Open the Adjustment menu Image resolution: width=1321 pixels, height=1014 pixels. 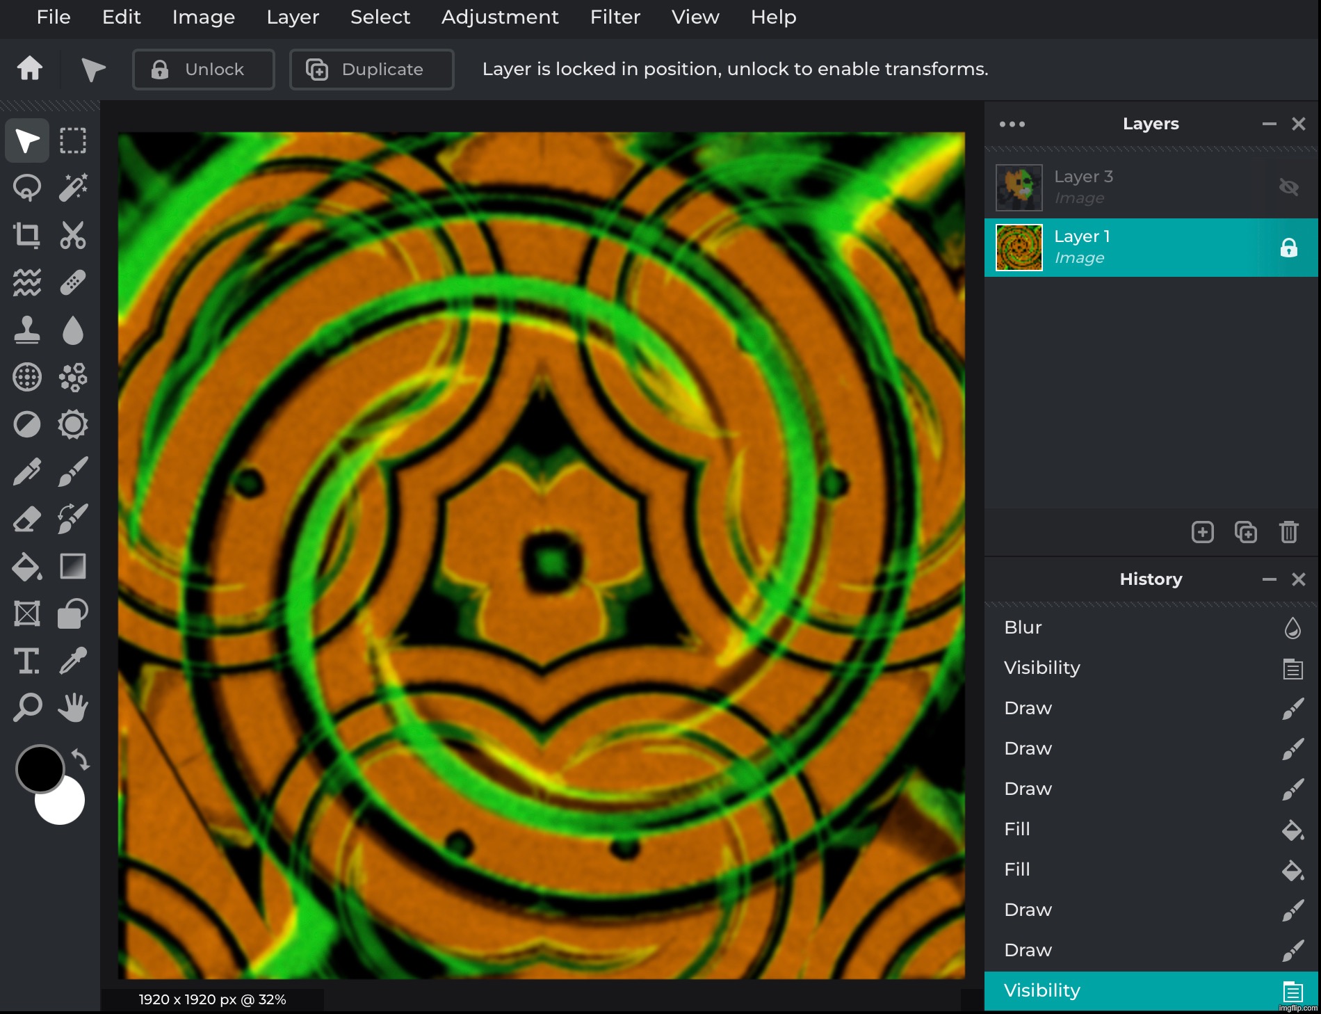click(x=499, y=17)
